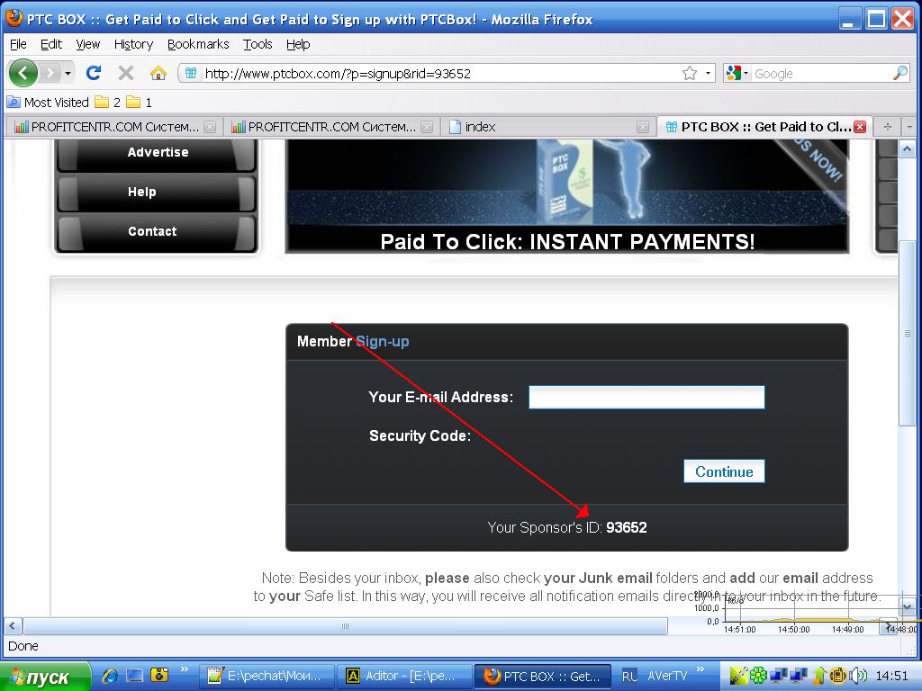Viewport: 922px width, 691px height.
Task: Close the index tab
Action: (643, 127)
